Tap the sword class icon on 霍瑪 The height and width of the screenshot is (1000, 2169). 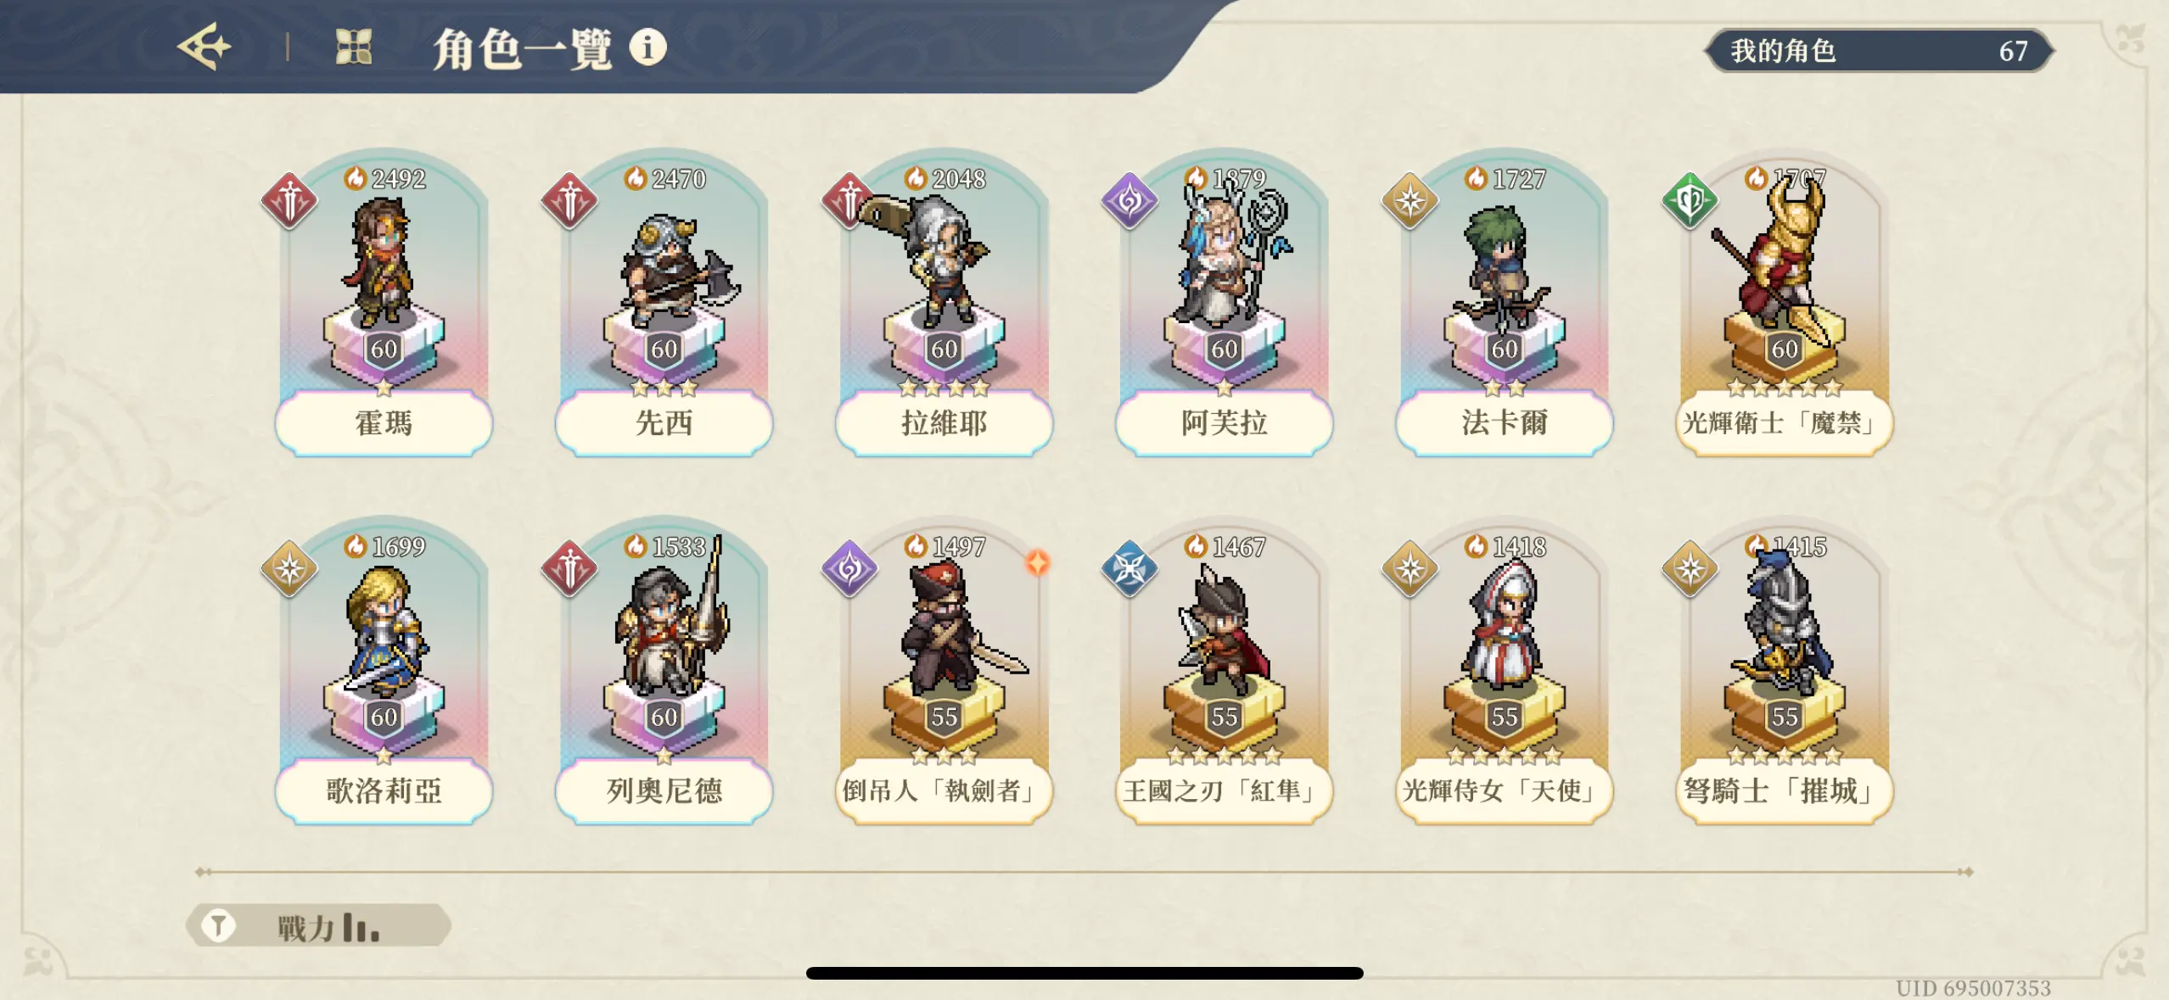point(289,201)
